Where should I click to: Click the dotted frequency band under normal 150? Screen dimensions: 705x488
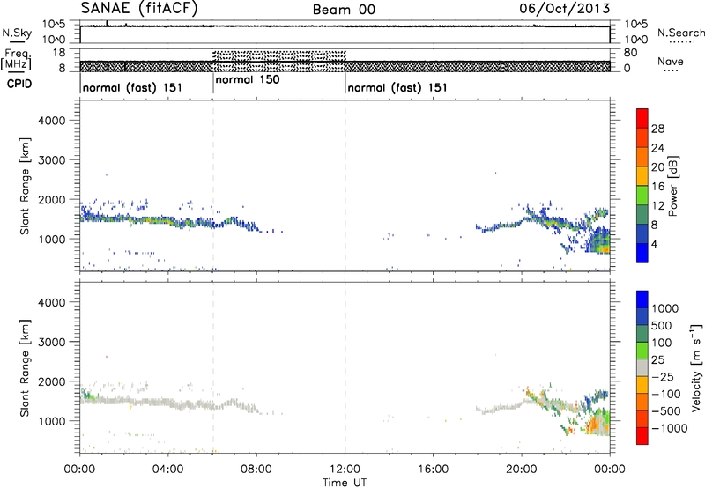tap(279, 61)
